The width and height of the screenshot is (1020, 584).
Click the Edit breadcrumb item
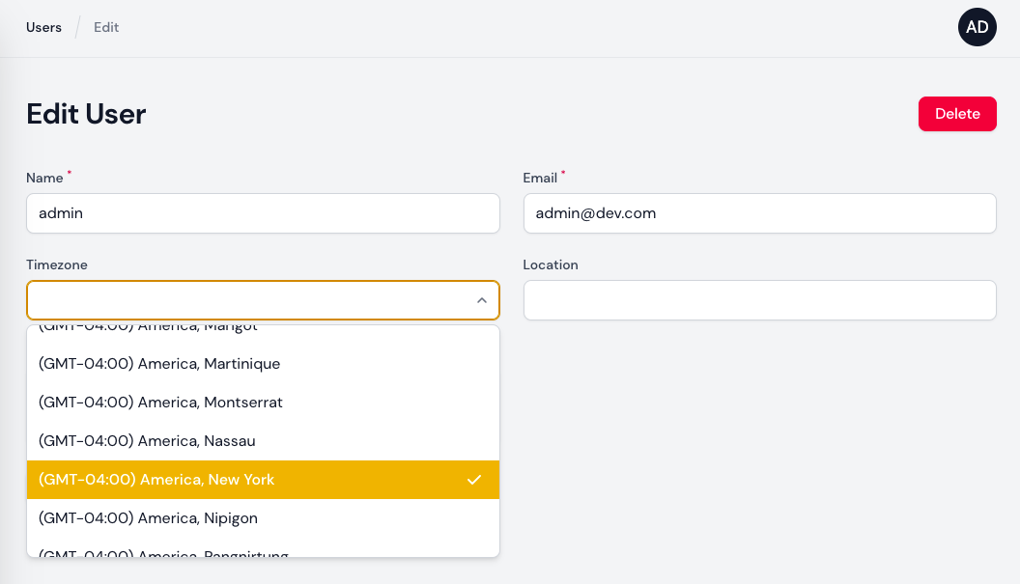pos(106,27)
